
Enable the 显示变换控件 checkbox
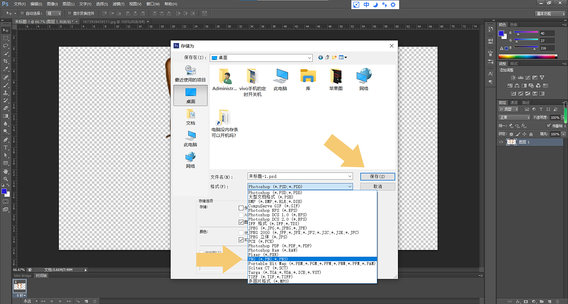70,13
